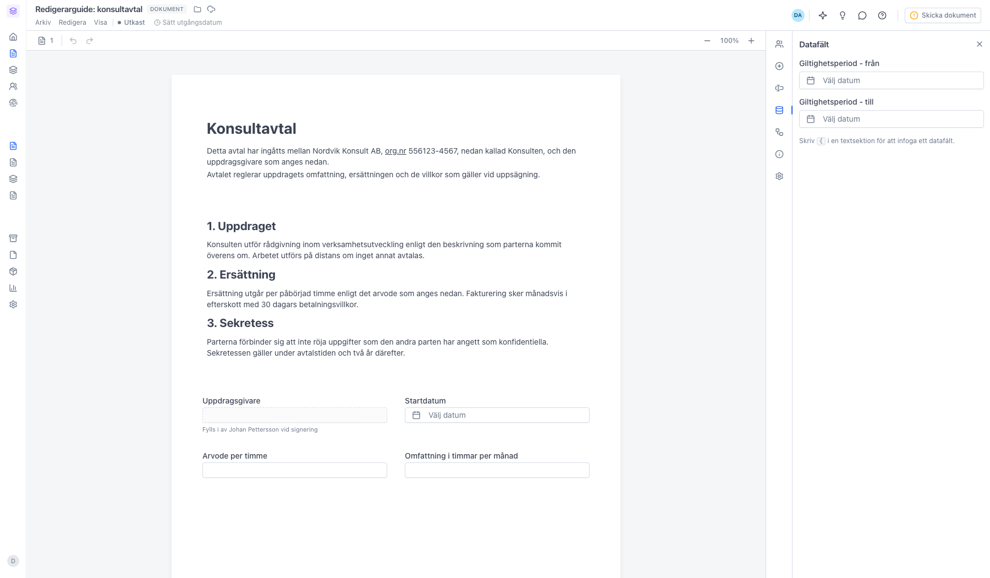Click the lightbulb tips icon
Image resolution: width=990 pixels, height=578 pixels.
843,15
